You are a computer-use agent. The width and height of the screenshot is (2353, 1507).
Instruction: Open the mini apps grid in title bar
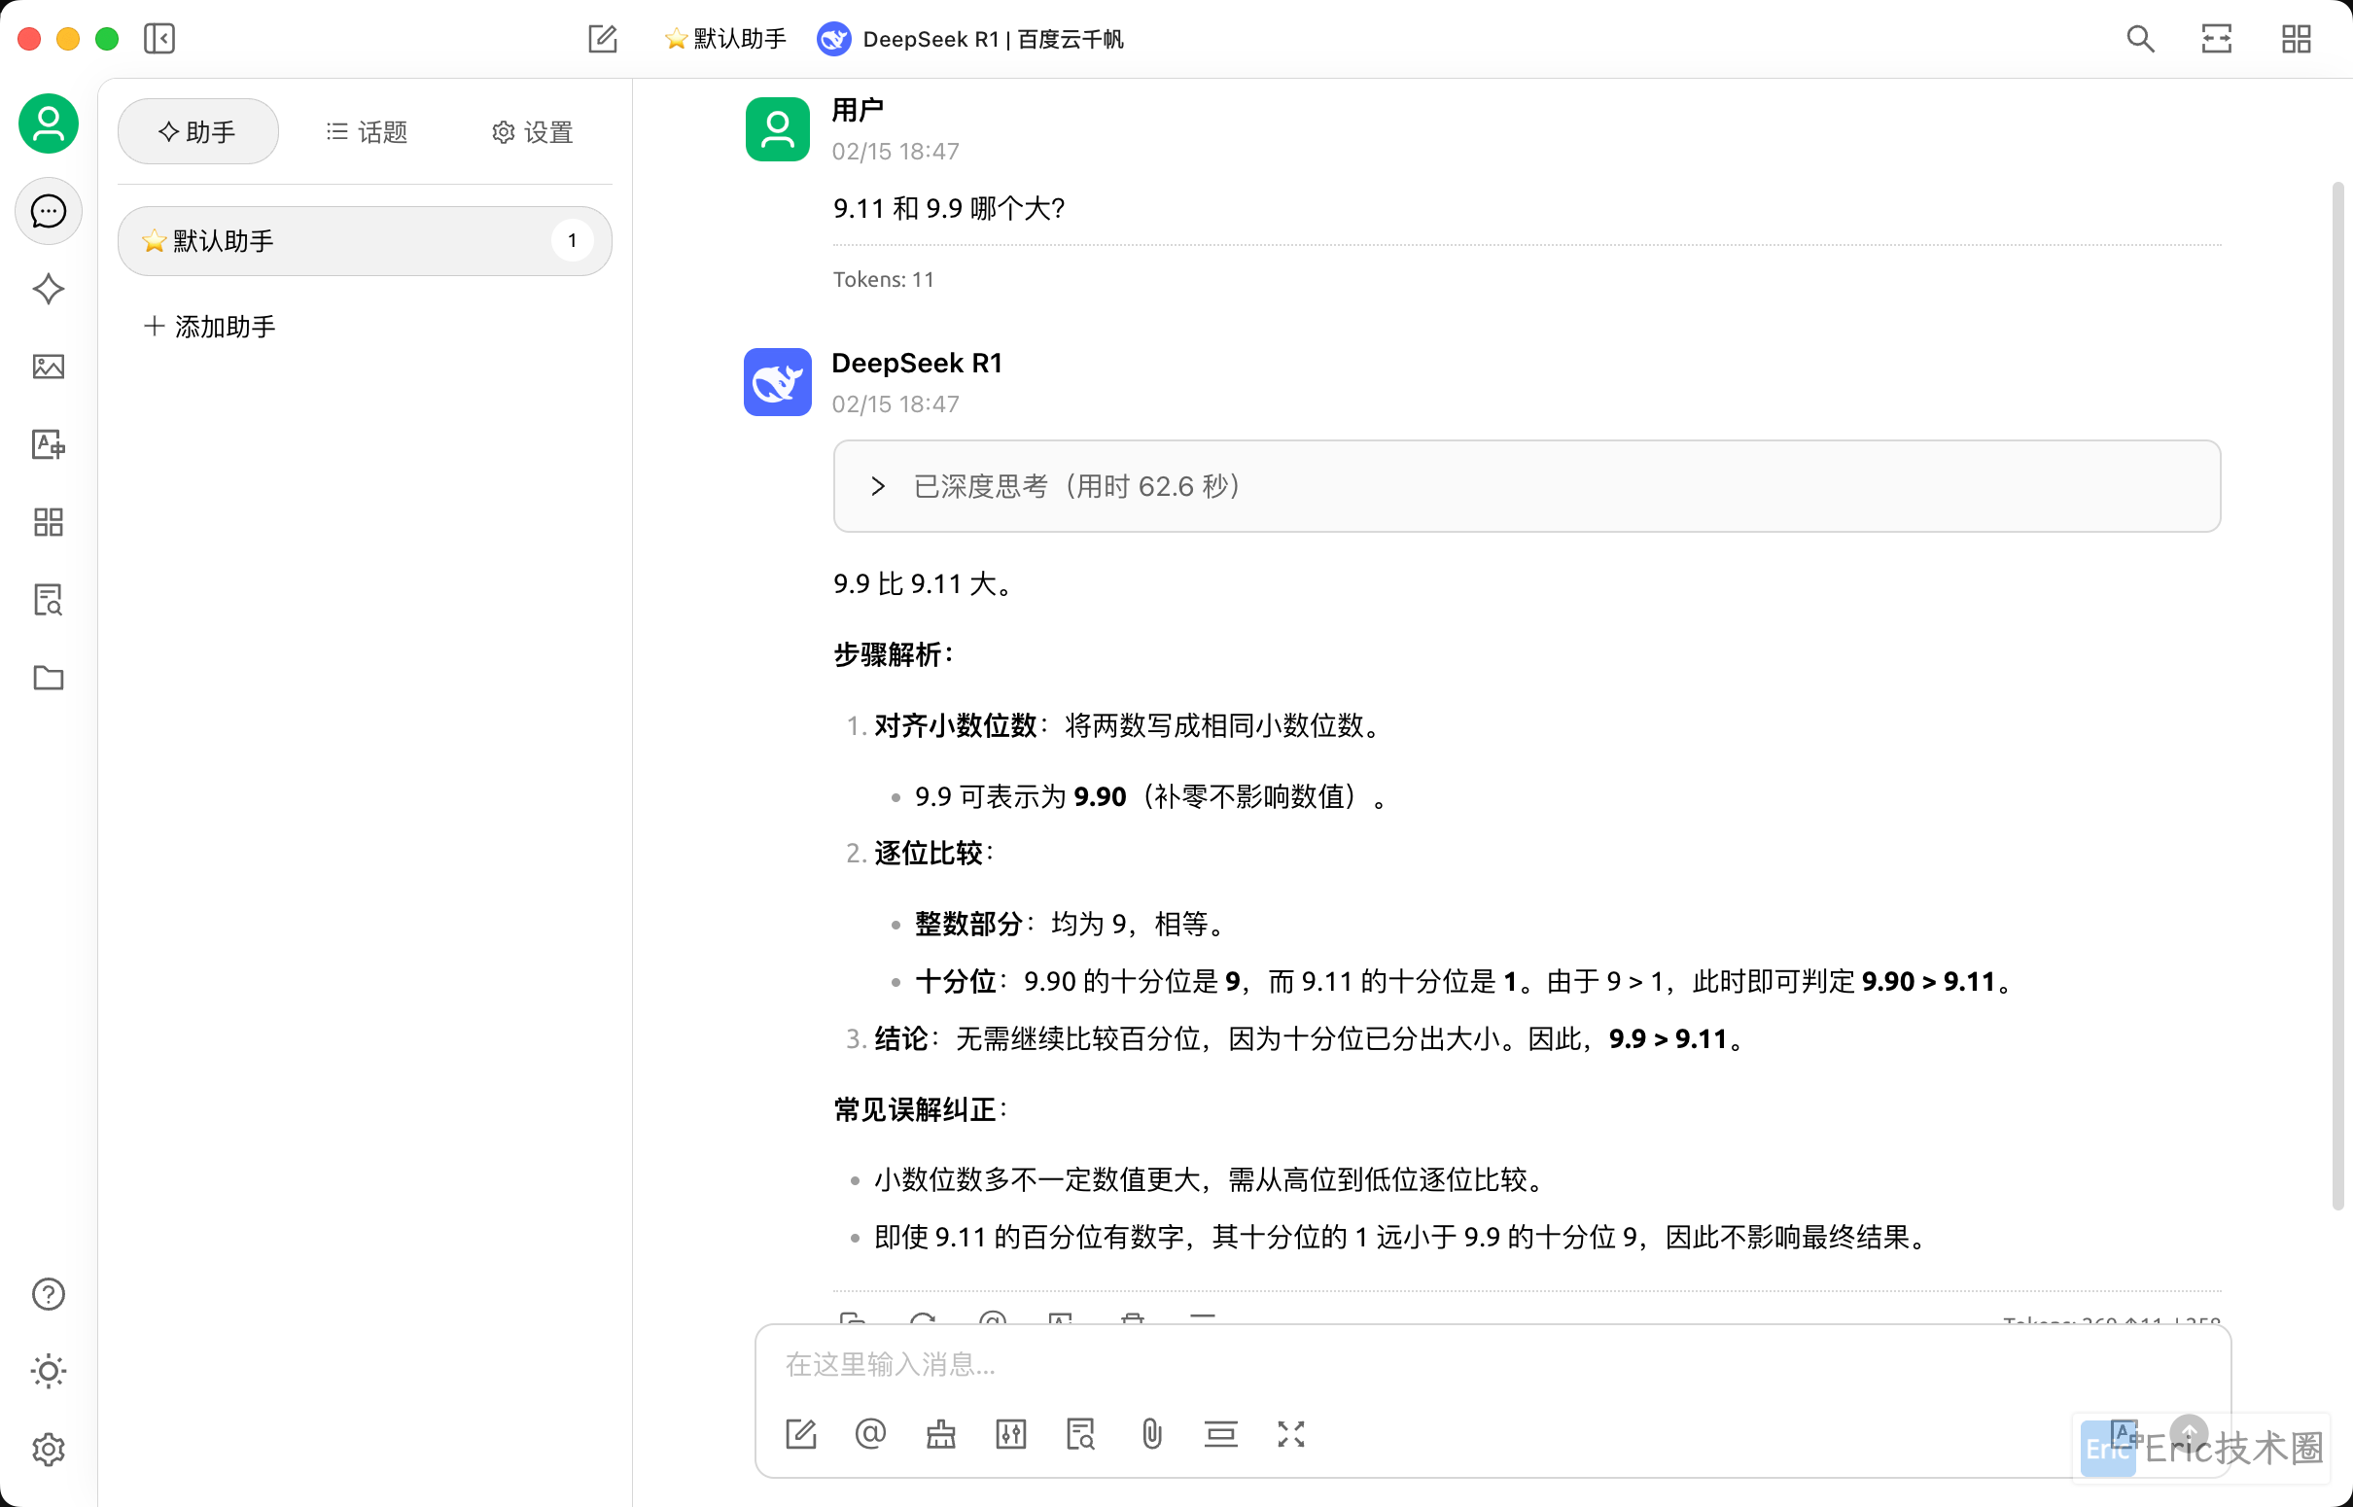click(x=2296, y=39)
